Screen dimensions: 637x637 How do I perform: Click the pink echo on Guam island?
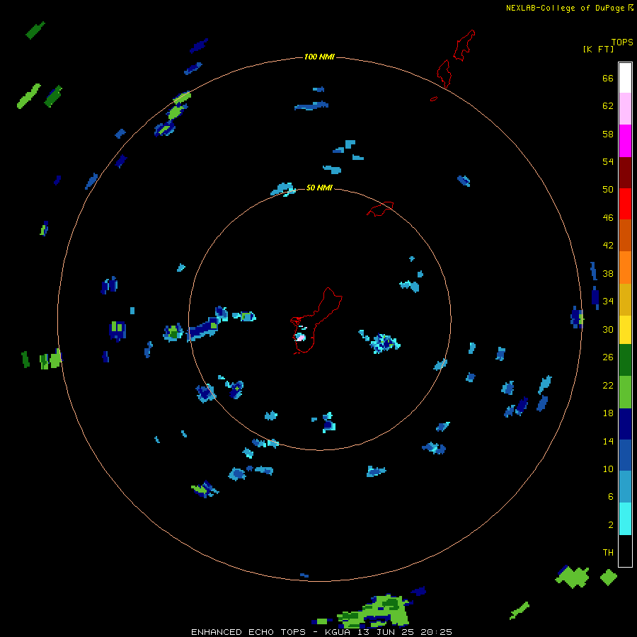(x=301, y=337)
